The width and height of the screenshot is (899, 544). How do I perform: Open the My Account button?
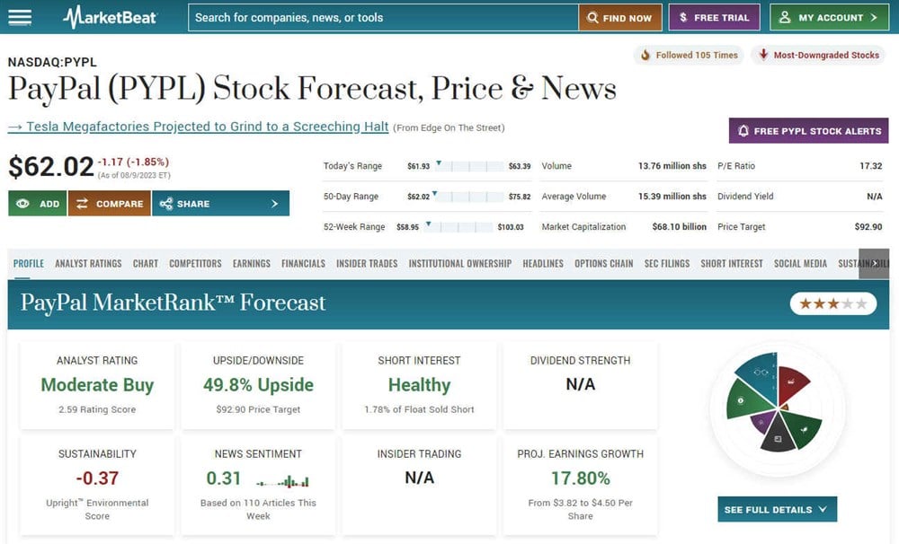pos(829,18)
